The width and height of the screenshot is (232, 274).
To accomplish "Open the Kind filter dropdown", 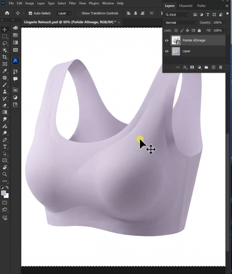I will point(177,15).
